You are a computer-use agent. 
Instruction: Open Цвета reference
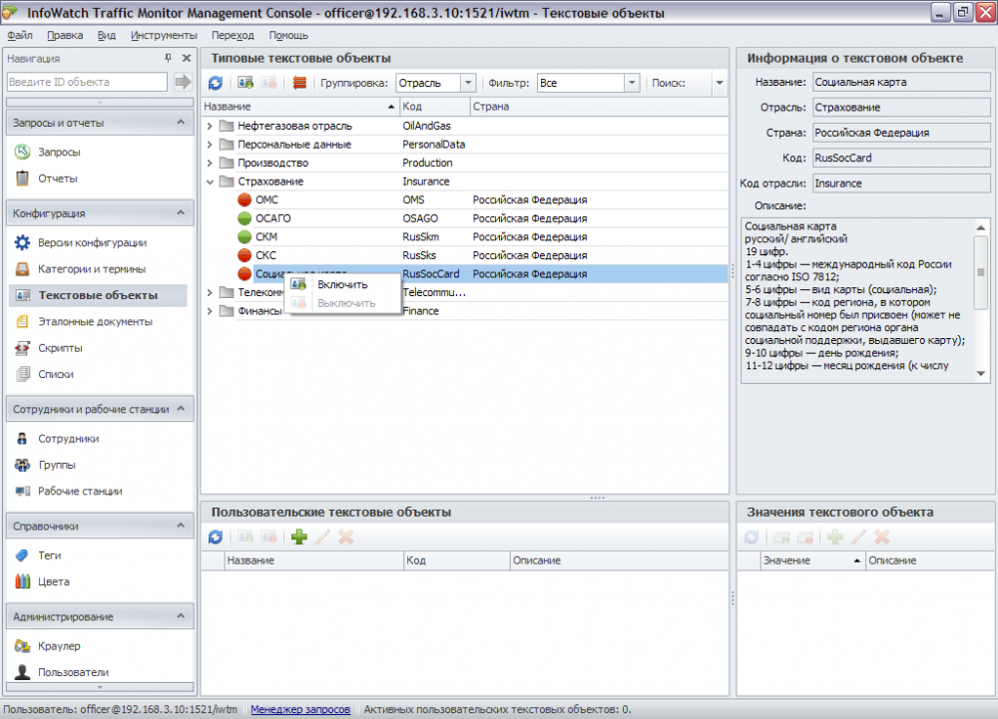pos(54,581)
